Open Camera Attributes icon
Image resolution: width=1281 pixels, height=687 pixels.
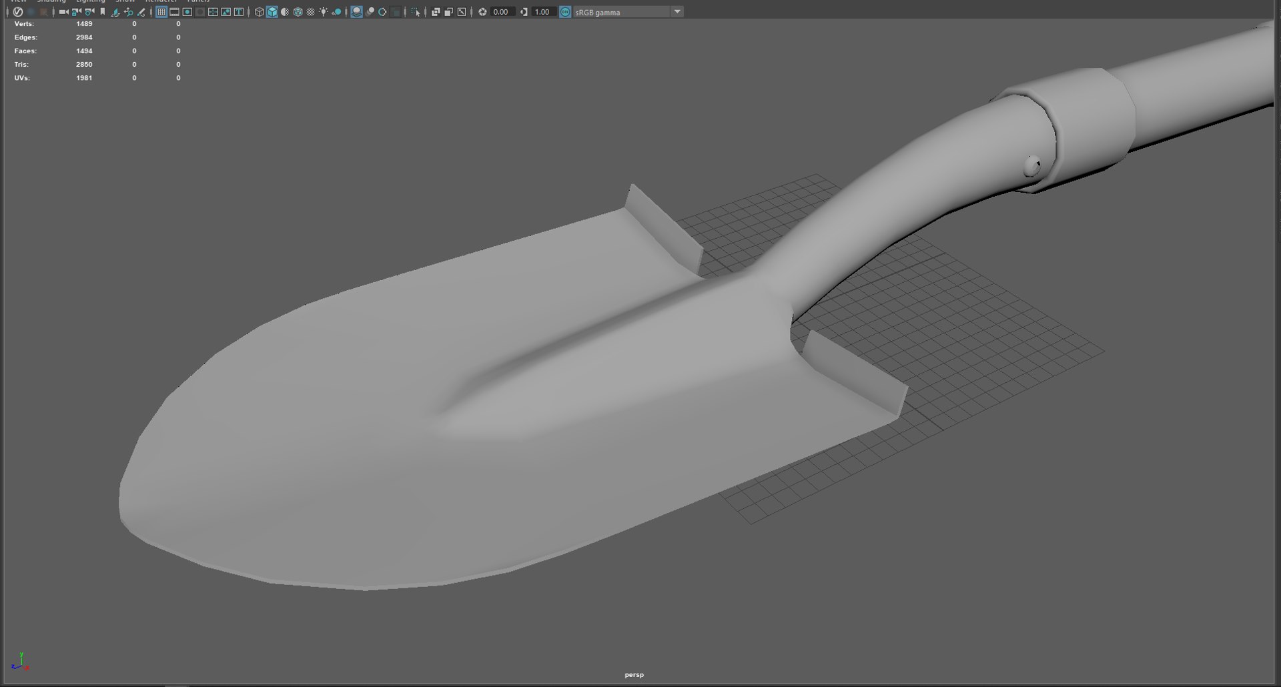[89, 12]
